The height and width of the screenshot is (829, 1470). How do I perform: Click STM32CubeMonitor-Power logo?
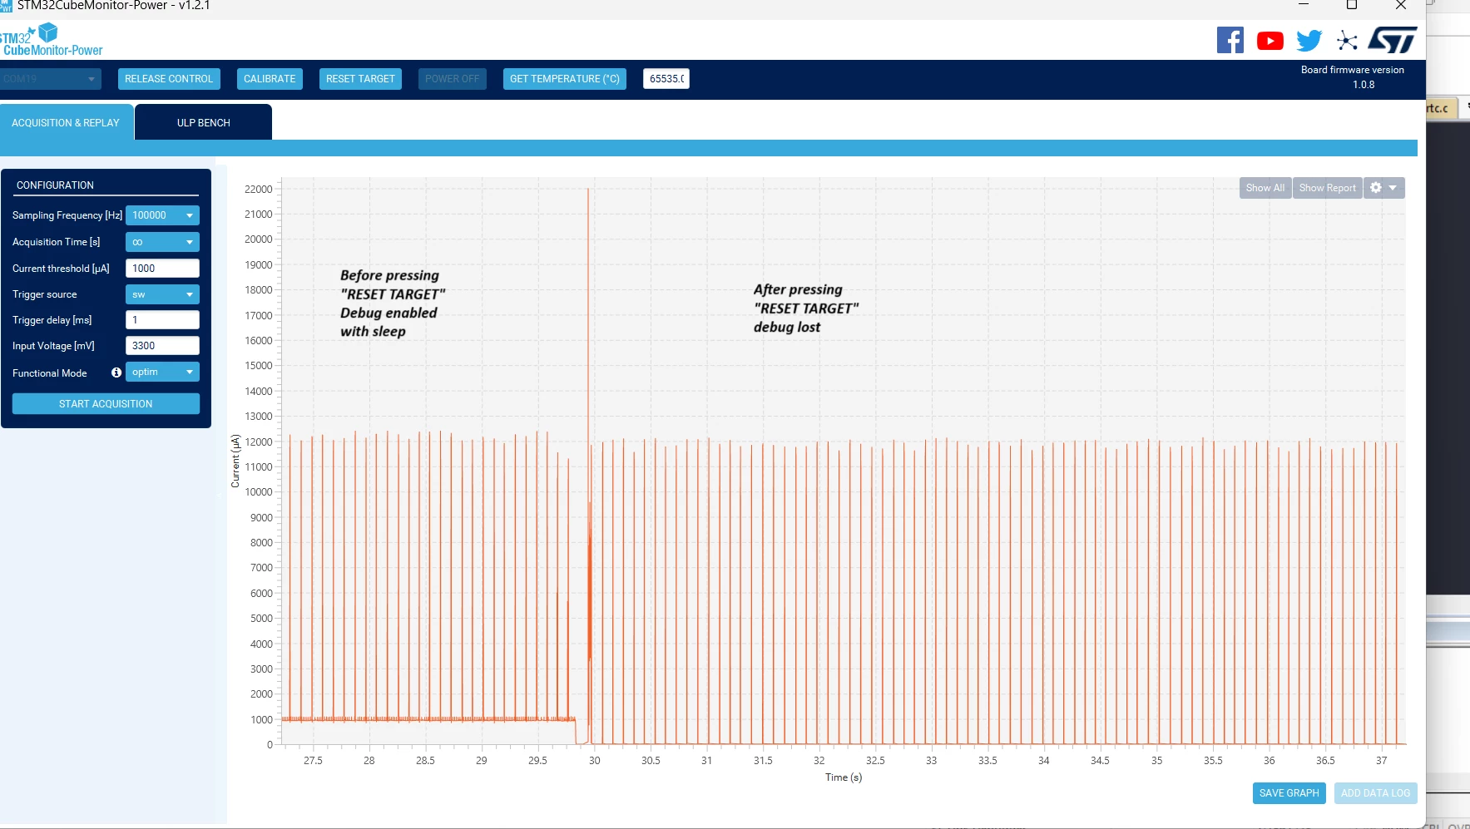coord(52,40)
